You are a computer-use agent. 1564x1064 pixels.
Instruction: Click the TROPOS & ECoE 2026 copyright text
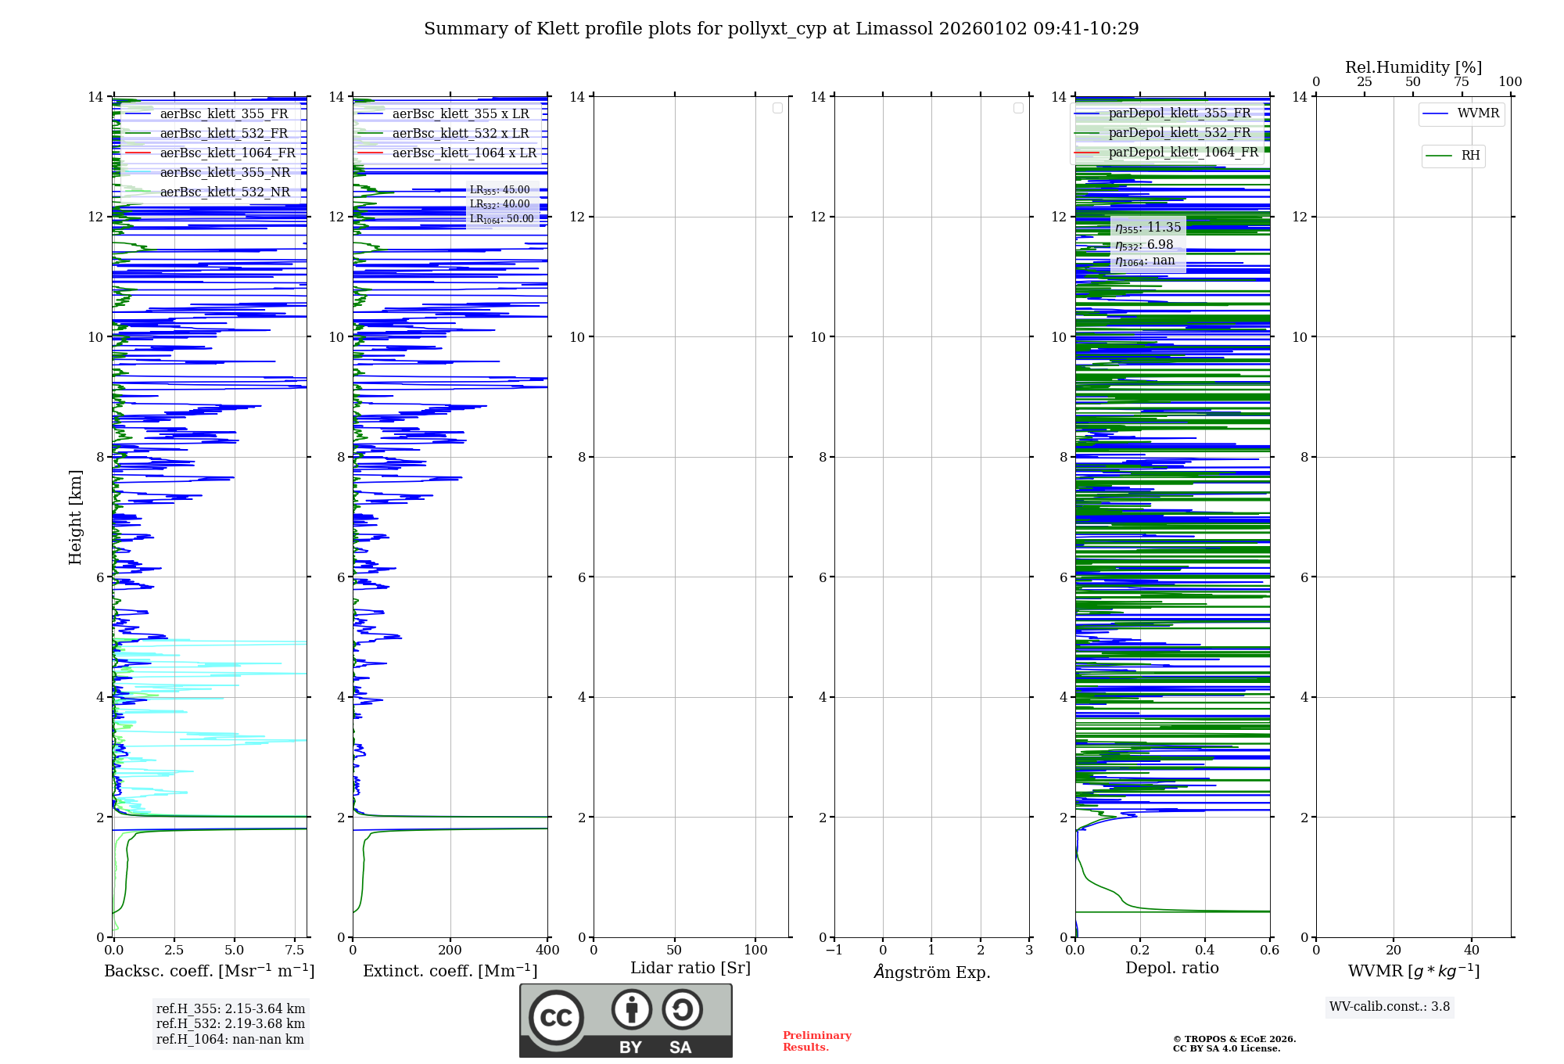pyautogui.click(x=1234, y=1040)
